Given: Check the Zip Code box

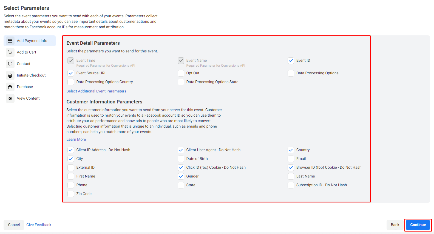Looking at the screenshot, I should pos(71,194).
